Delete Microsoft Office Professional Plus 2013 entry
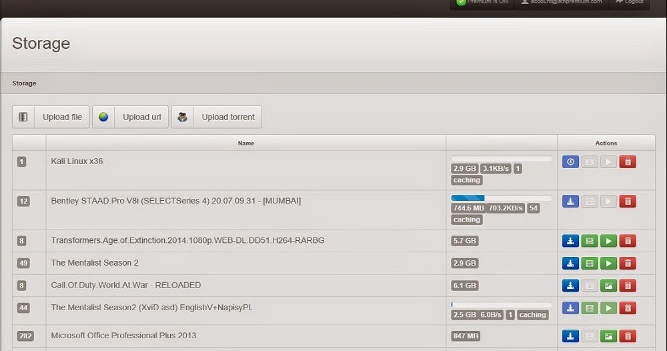 pos(628,336)
